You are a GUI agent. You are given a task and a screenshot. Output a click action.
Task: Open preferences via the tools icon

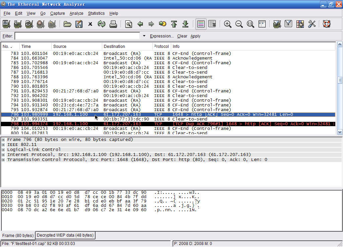click(x=312, y=24)
